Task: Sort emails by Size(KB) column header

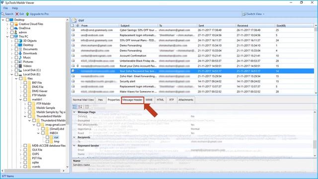Action: (294, 25)
